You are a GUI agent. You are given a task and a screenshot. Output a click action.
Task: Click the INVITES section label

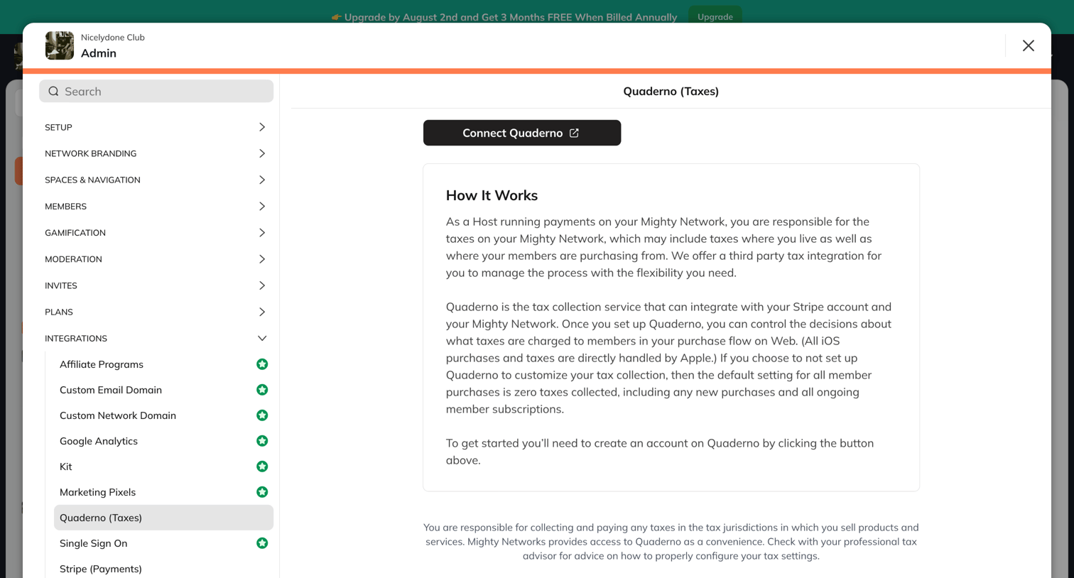point(61,285)
